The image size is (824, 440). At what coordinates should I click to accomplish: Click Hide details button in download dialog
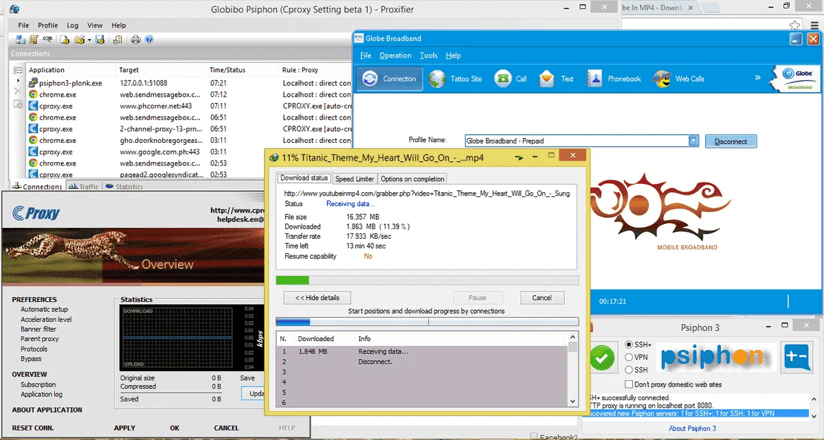point(317,298)
